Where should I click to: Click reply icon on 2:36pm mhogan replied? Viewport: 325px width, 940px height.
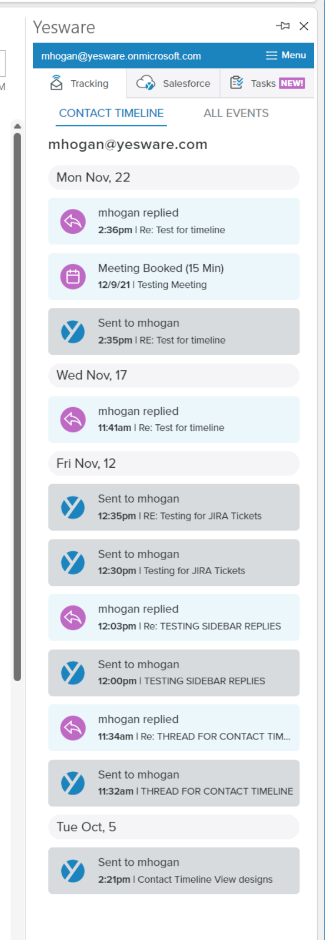click(73, 222)
